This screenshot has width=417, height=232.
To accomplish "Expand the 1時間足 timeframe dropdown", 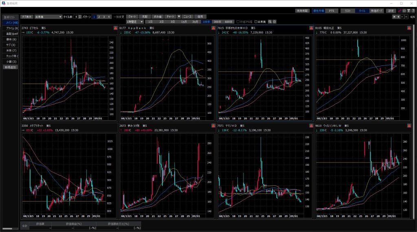I will 141,22.
